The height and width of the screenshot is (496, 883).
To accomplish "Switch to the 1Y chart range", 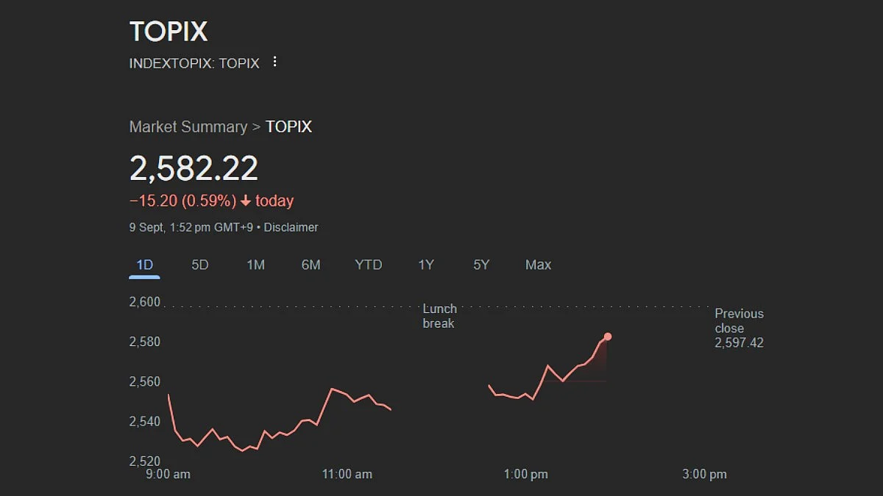I will tap(426, 265).
